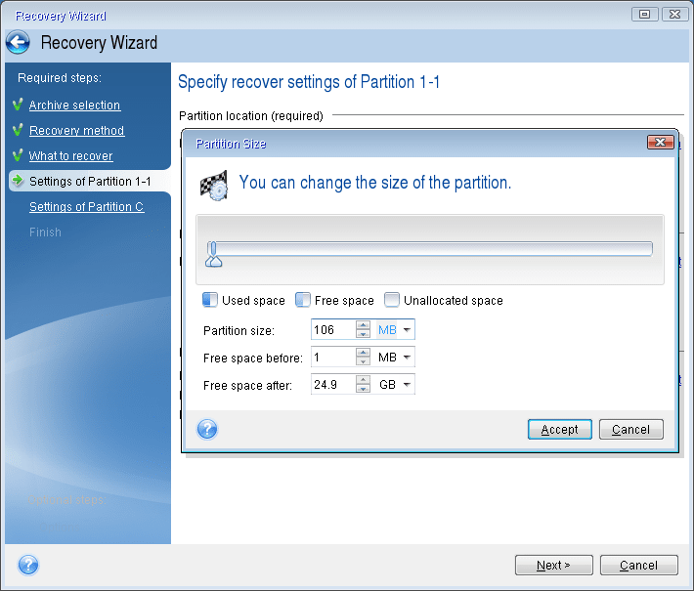Open Archive selection step
The height and width of the screenshot is (591, 694).
coord(74,106)
